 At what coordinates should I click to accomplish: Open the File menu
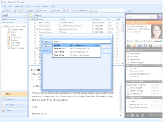tap(4, 6)
